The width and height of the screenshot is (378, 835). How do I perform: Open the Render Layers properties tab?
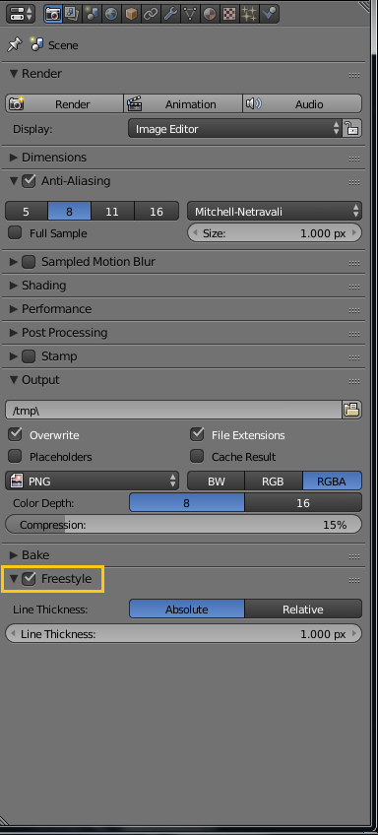(71, 14)
